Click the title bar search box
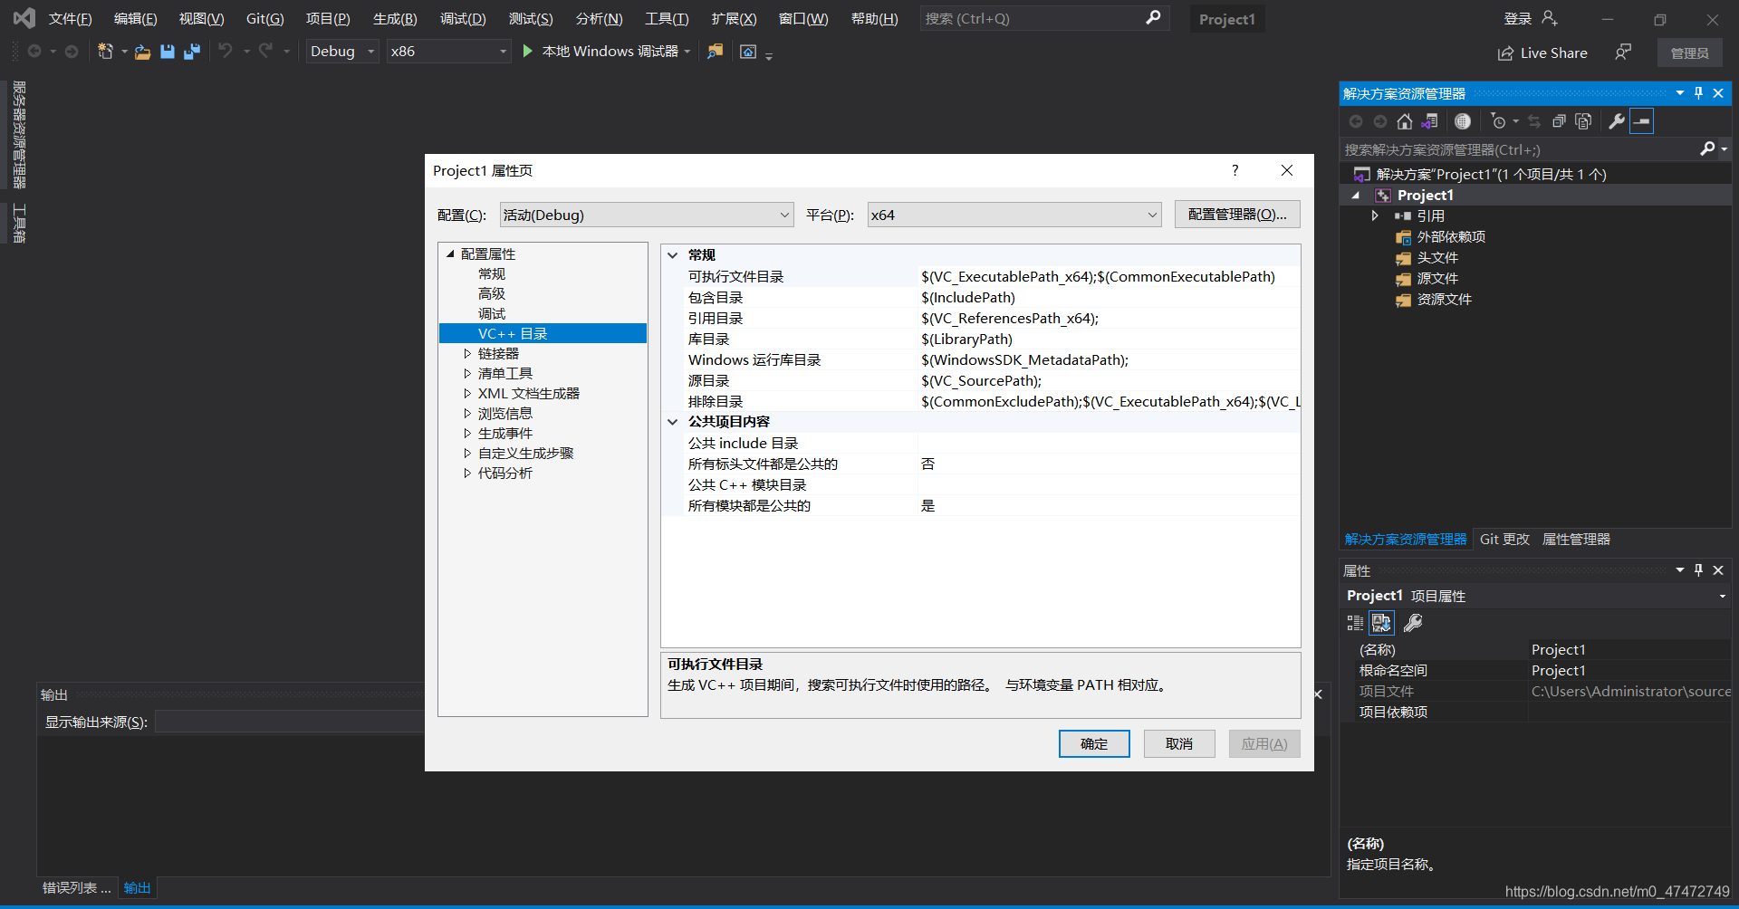This screenshot has width=1739, height=909. click(x=1045, y=18)
